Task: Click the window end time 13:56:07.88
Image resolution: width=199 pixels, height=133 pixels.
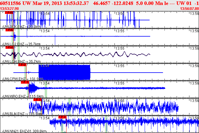Action: tap(189, 9)
